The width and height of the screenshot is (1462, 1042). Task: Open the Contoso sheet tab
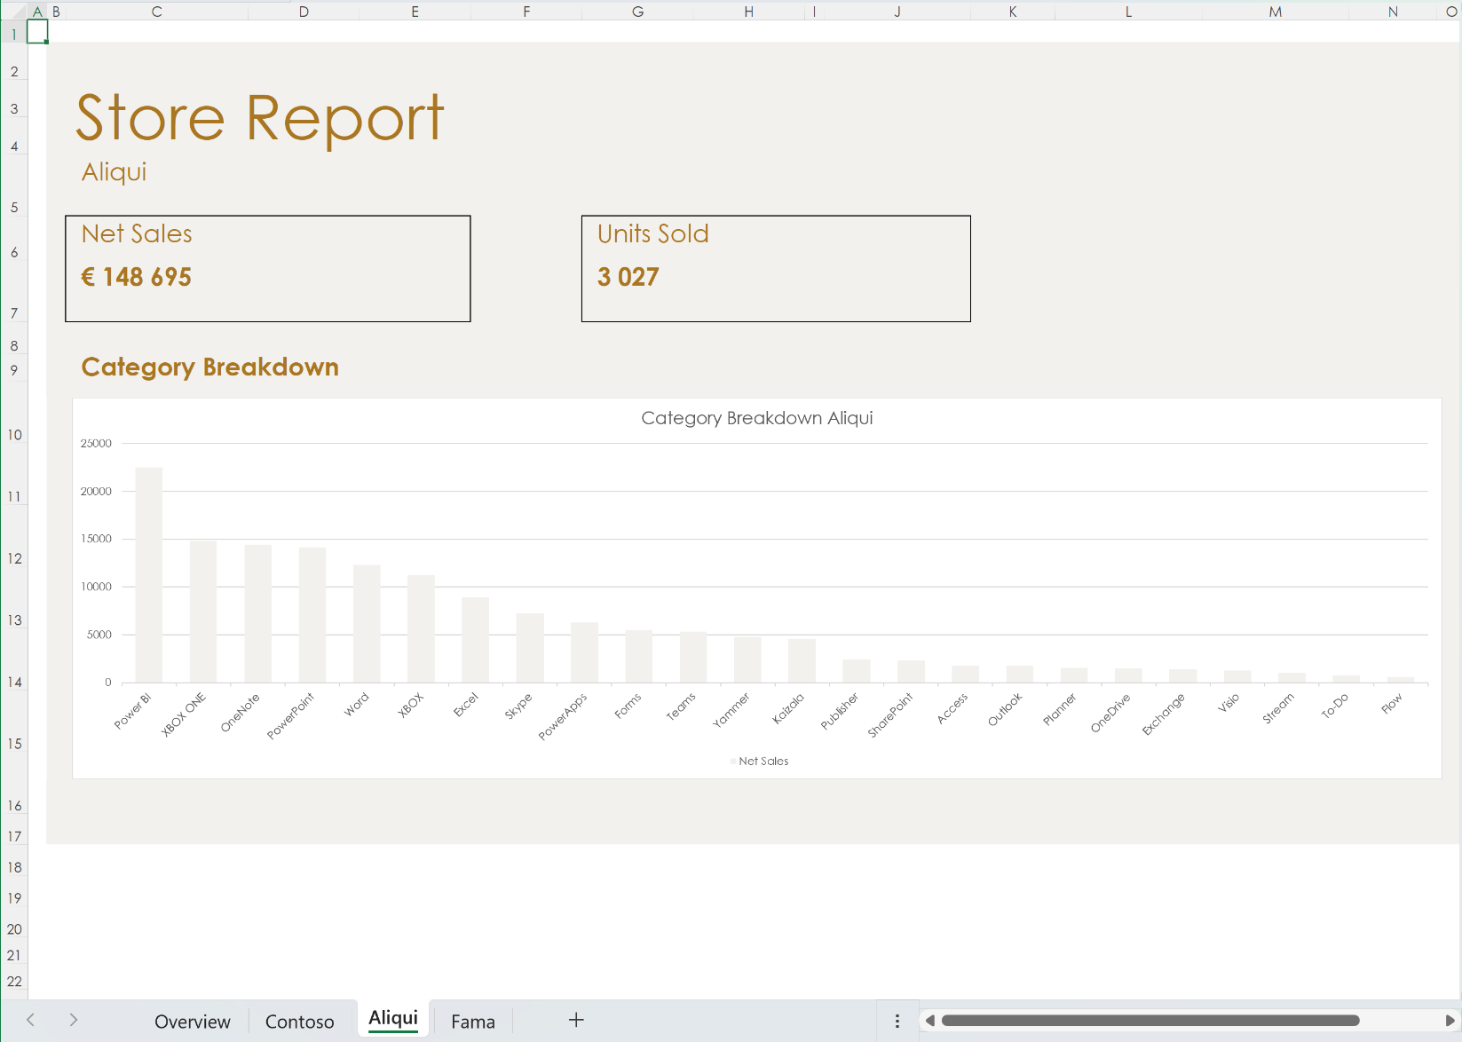[299, 1022]
